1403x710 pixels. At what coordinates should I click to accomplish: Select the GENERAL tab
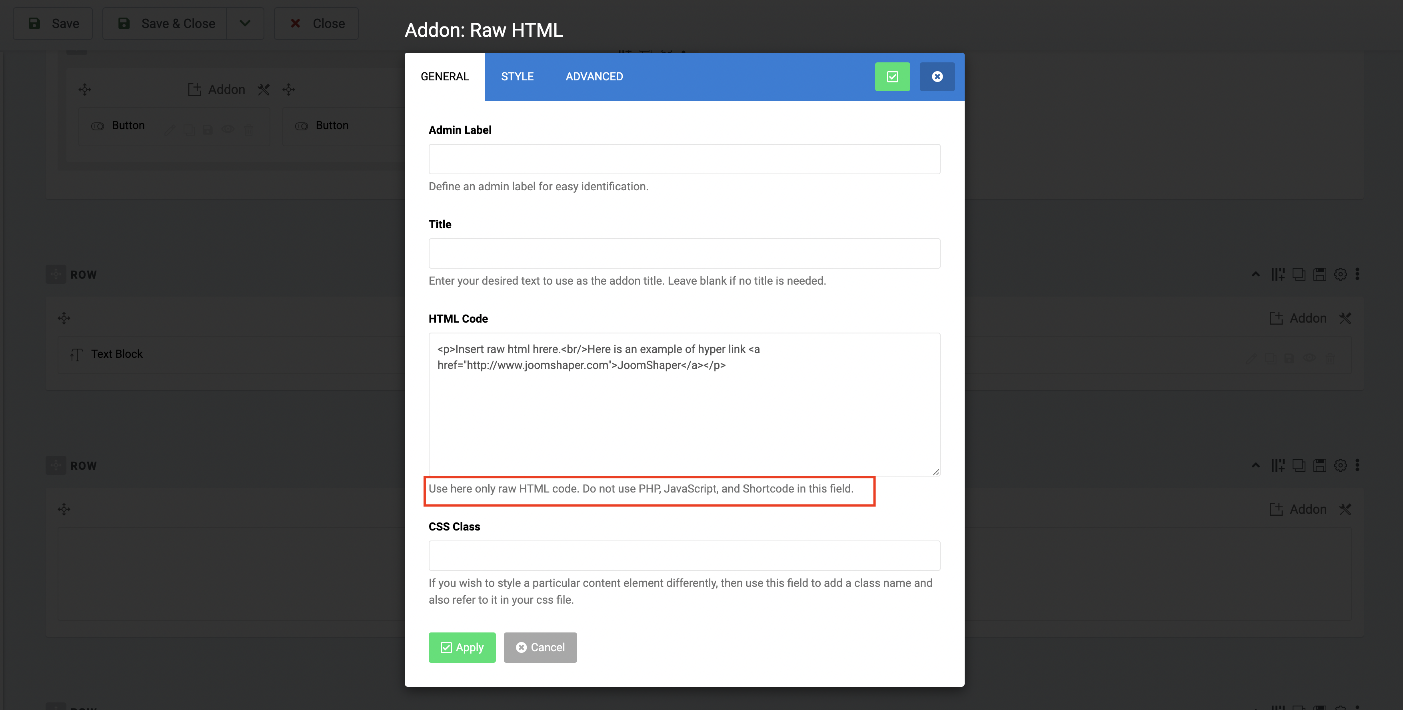(444, 77)
